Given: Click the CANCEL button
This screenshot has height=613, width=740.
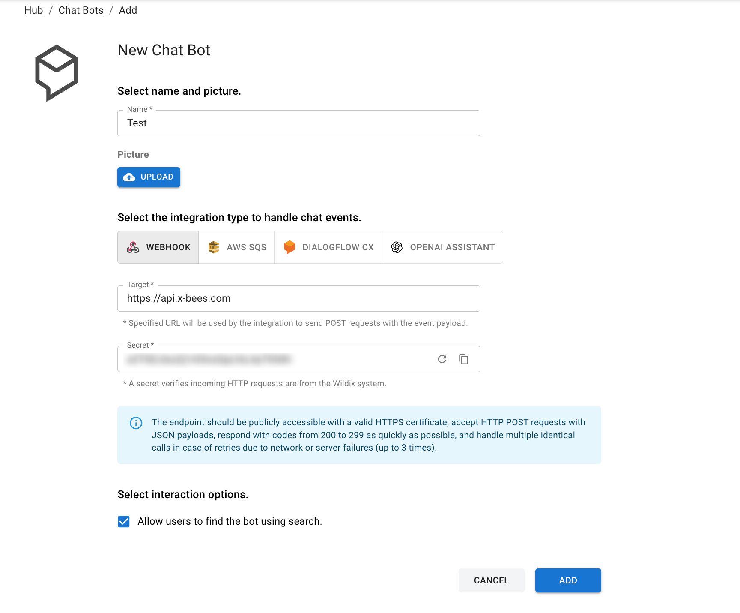Looking at the screenshot, I should tap(491, 580).
